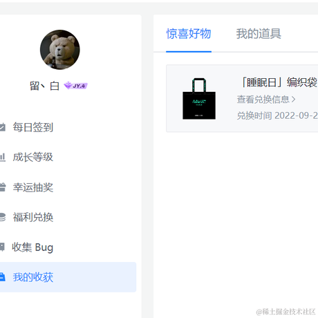Click the collect Bug icon
The image size is (318, 318).
pyautogui.click(x=2, y=247)
